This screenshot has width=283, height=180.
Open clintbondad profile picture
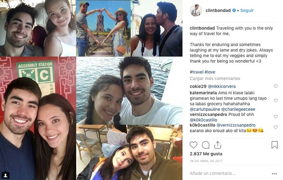[196, 10]
